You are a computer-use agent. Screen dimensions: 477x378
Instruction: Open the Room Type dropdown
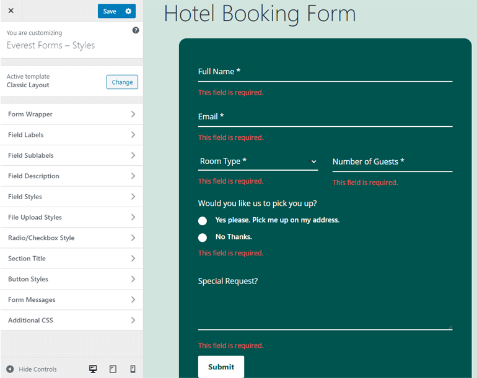tap(258, 161)
